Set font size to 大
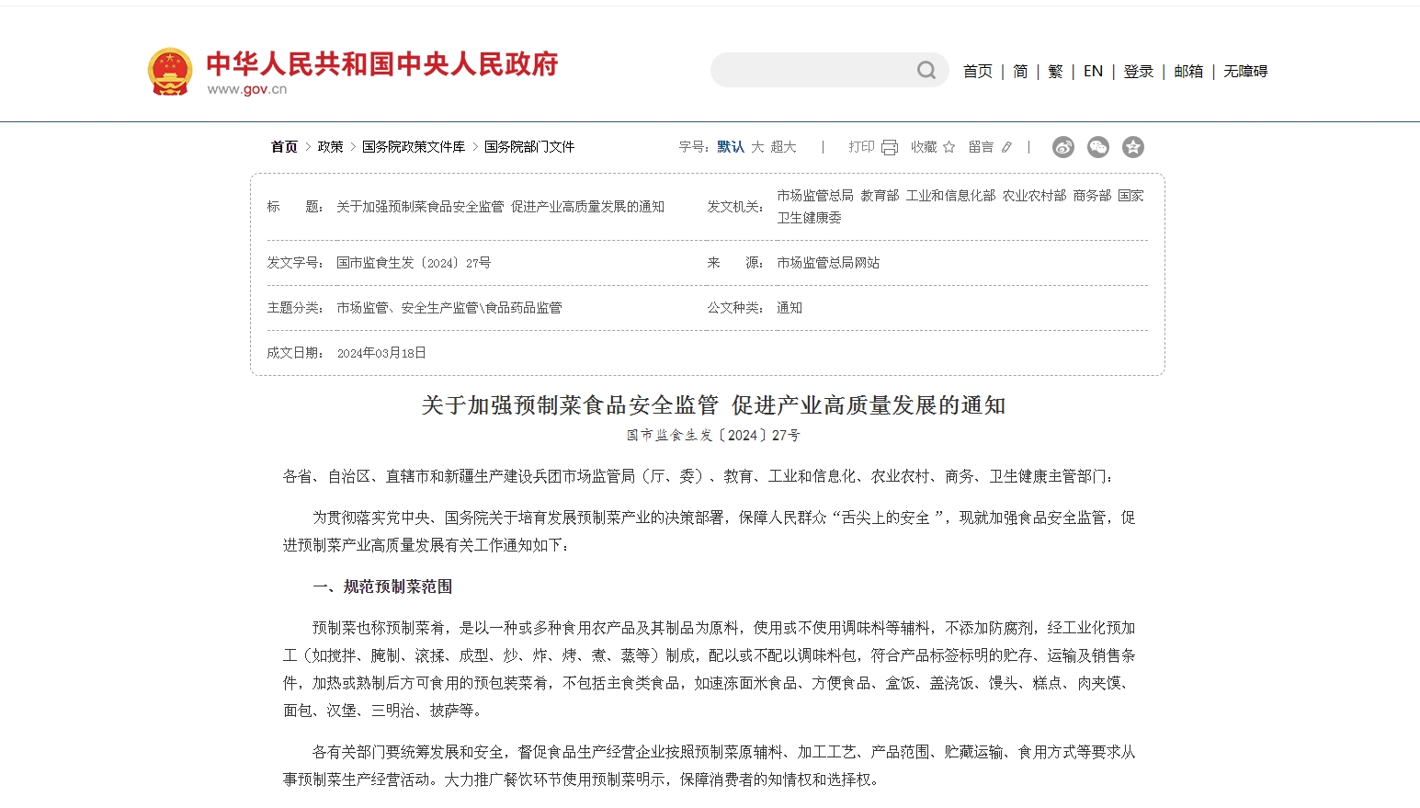Image resolution: width=1420 pixels, height=808 pixels. 757,147
